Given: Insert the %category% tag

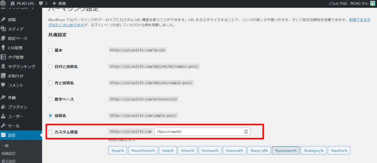Looking at the screenshot, I should [314, 150].
